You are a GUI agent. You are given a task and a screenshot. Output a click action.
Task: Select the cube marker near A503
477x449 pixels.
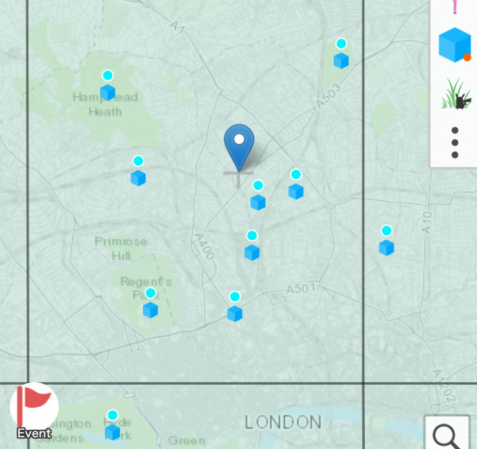click(341, 60)
